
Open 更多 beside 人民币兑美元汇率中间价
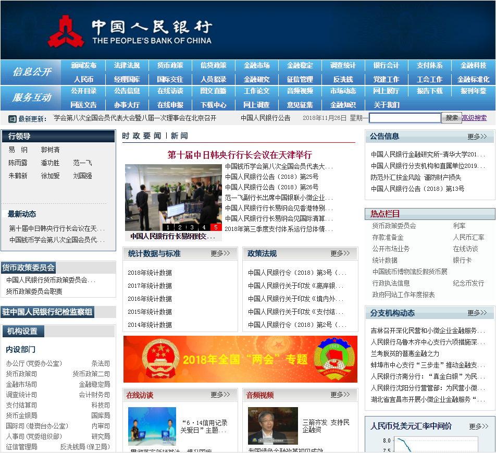(479, 427)
